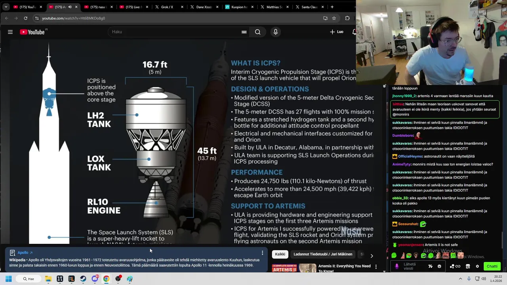Open channel points balance icon
This screenshot has width=507, height=285.
[x=455, y=266]
